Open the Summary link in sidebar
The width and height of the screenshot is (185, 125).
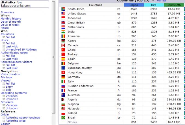pyautogui.click(x=7, y=12)
